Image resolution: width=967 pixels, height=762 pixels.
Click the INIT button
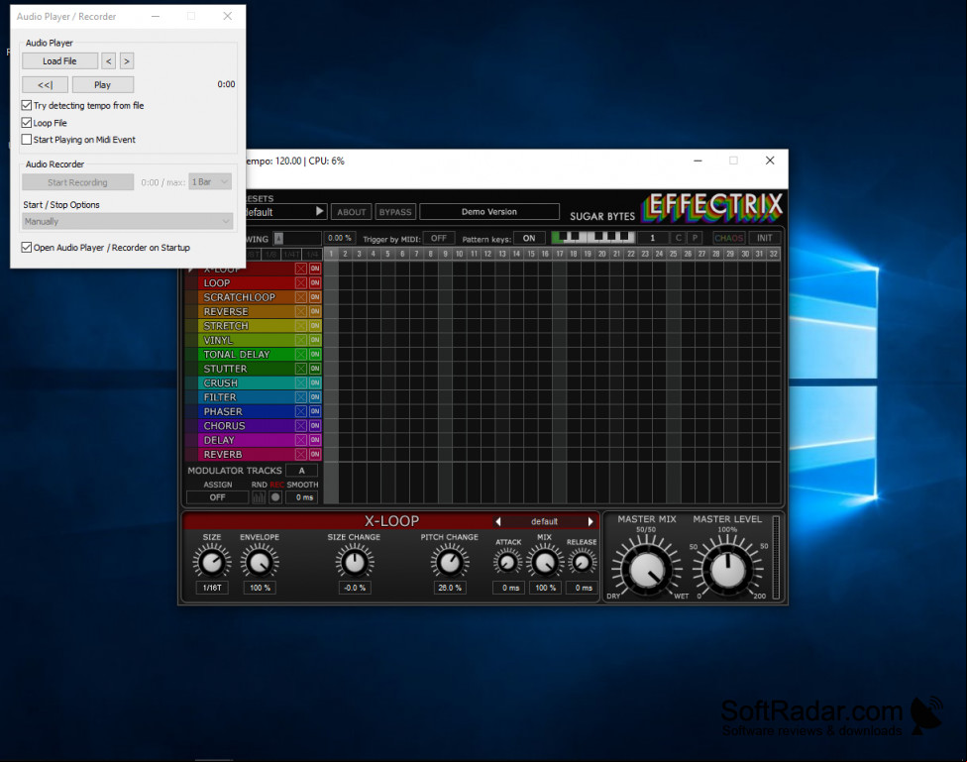765,238
